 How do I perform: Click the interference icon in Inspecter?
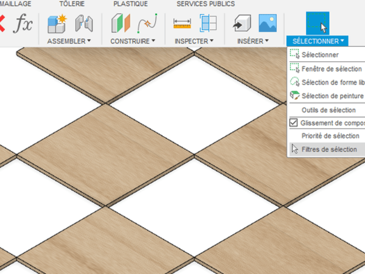pos(208,24)
